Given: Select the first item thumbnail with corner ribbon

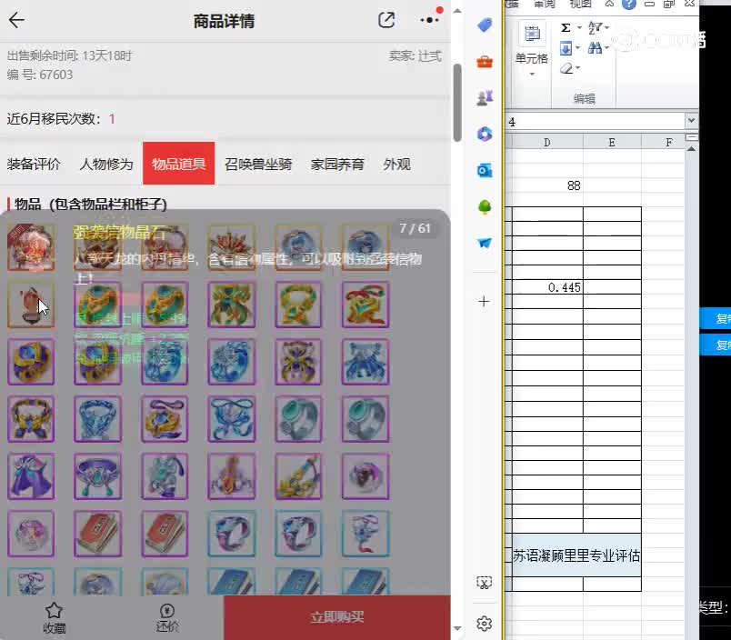Looking at the screenshot, I should click(31, 247).
